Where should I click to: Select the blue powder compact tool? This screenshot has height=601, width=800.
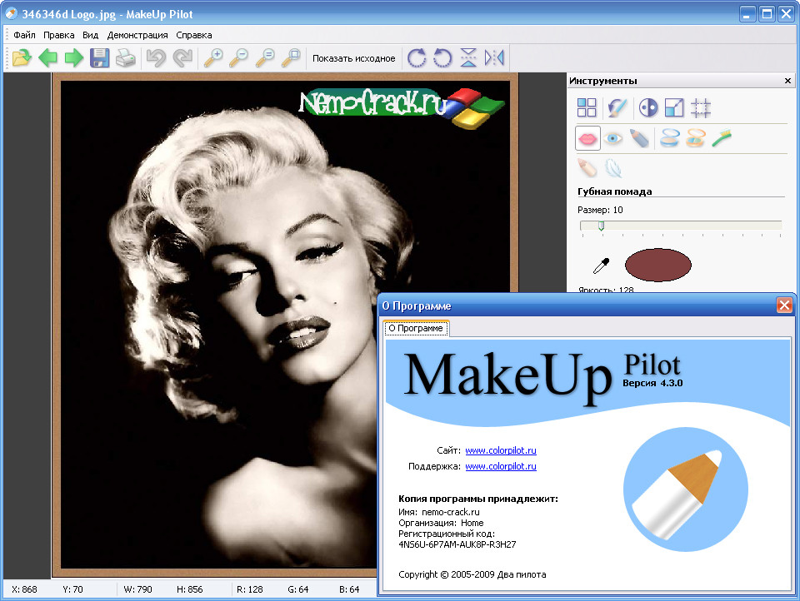669,138
